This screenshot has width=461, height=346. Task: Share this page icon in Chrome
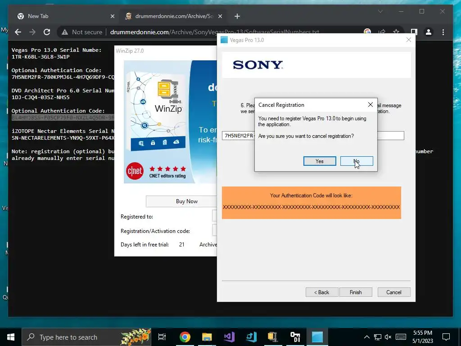coord(382,32)
